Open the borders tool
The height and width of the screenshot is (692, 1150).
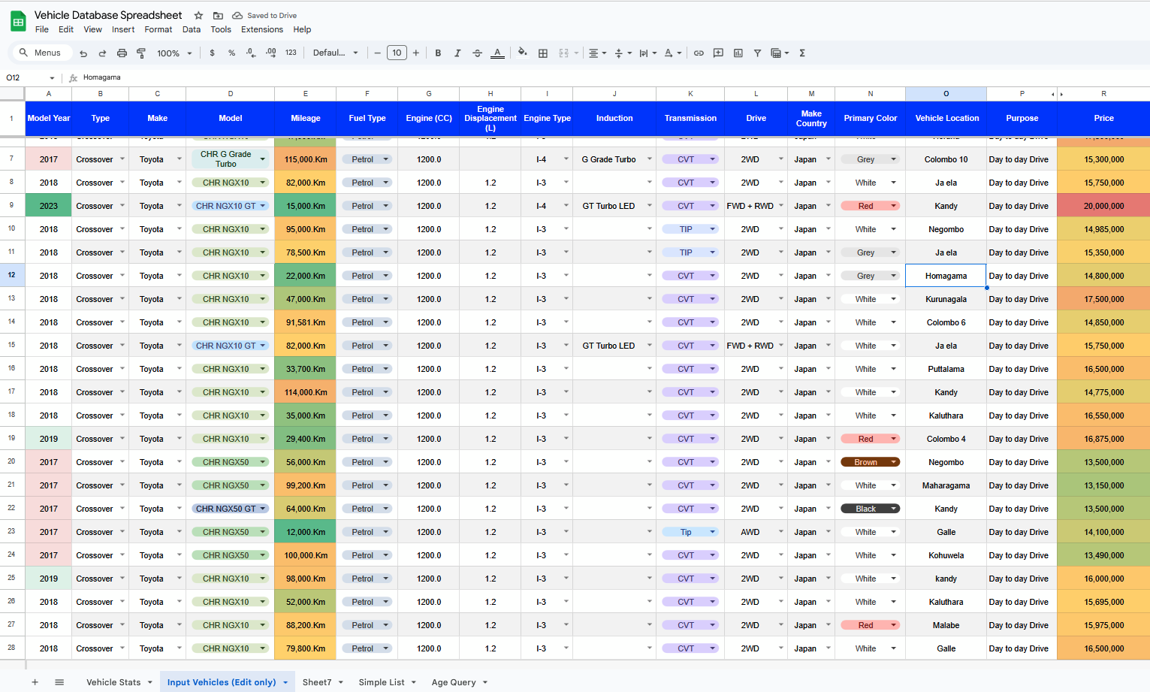(543, 53)
